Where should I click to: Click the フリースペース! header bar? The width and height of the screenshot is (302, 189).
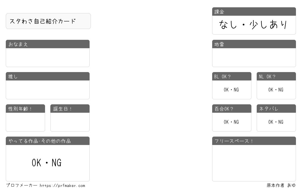pyautogui.click(x=254, y=141)
